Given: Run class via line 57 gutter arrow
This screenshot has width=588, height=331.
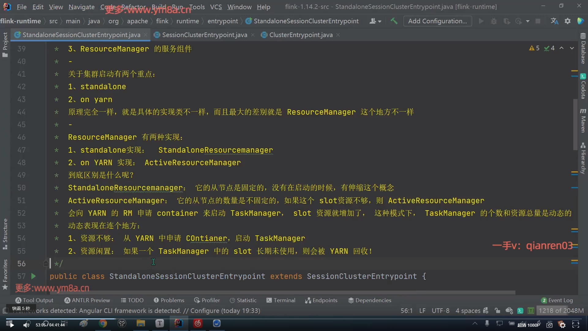Looking at the screenshot, I should click(33, 276).
